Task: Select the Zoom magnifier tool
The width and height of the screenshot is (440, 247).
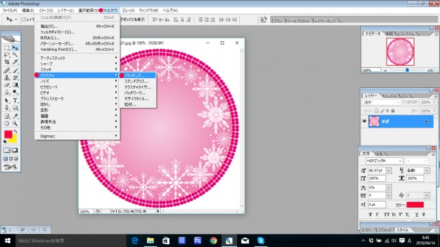Action: pyautogui.click(x=15, y=123)
